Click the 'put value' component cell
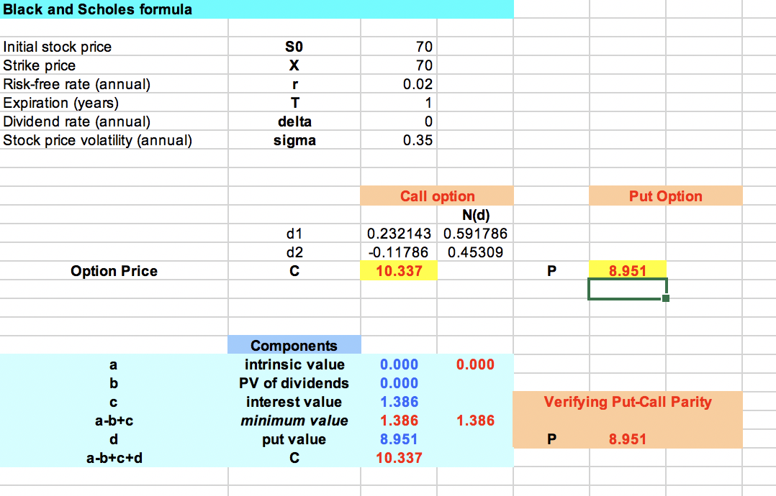This screenshot has height=496, width=776. 294,440
